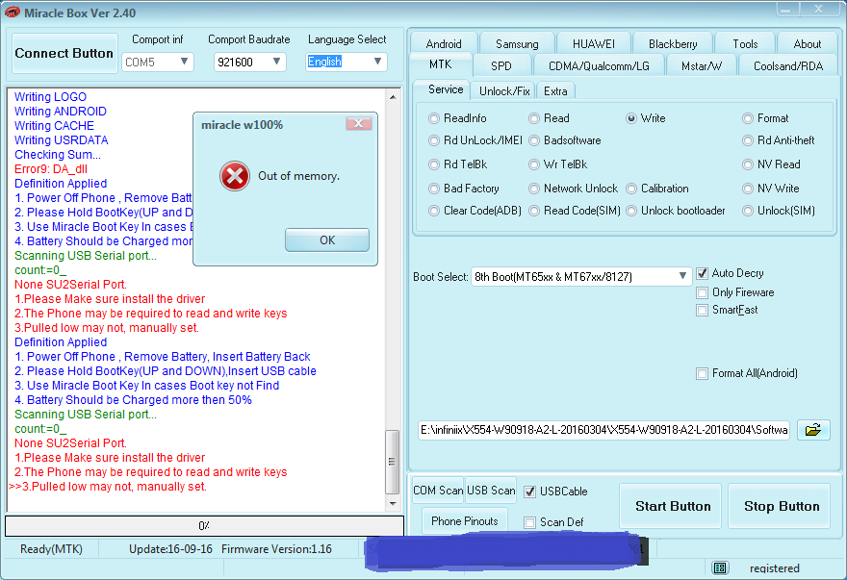Switch to the Samsung tab
847x580 pixels.
click(517, 43)
